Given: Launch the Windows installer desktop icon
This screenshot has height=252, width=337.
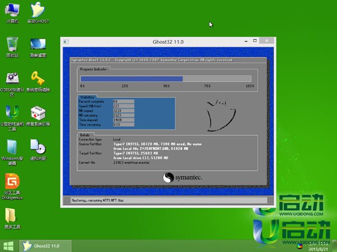Looking at the screenshot, I should click(x=12, y=152).
